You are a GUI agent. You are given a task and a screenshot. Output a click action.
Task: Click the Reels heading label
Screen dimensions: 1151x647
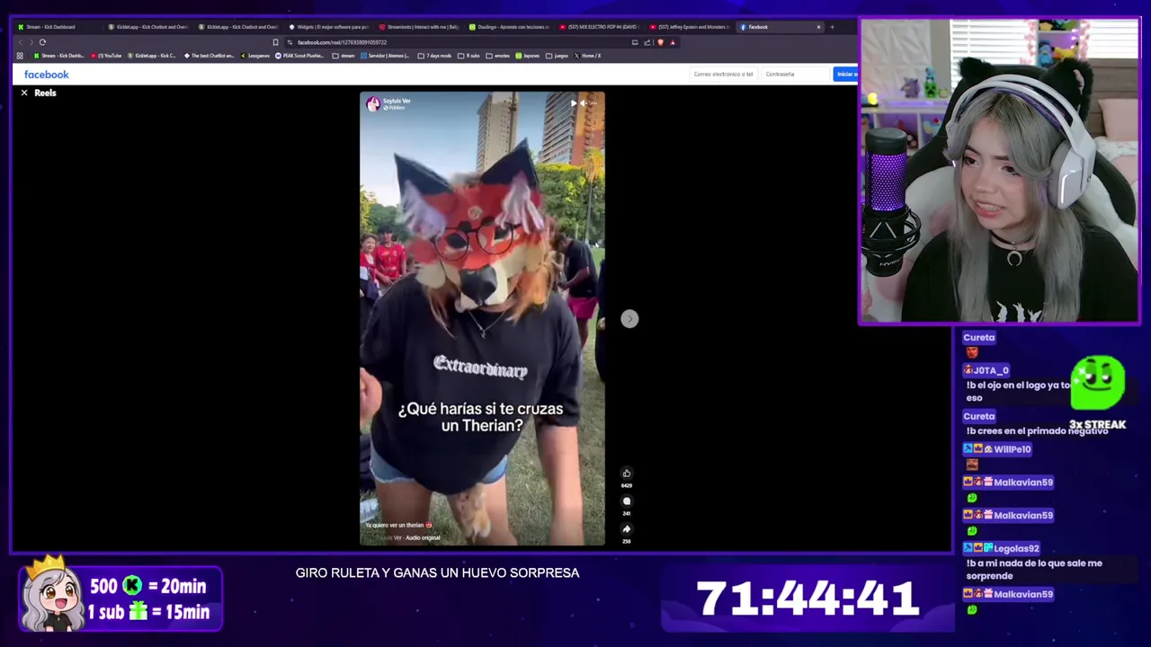45,93
